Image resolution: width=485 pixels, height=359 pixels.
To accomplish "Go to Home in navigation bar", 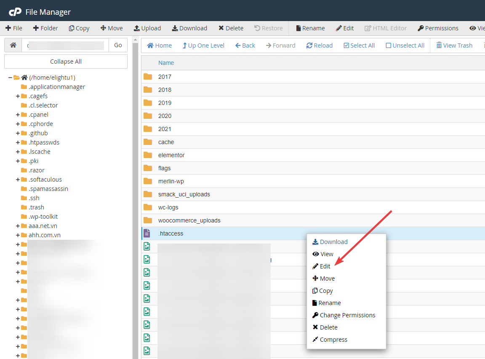I will pos(159,46).
